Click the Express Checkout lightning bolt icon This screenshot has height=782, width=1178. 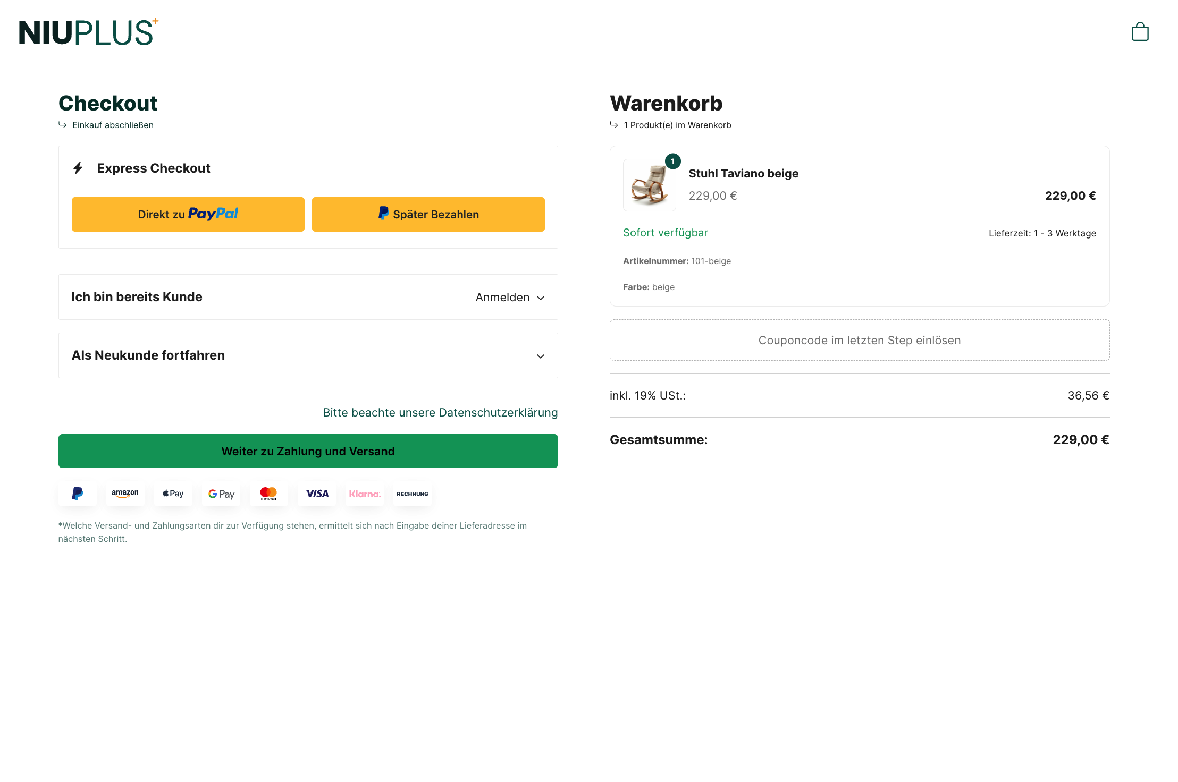78,168
